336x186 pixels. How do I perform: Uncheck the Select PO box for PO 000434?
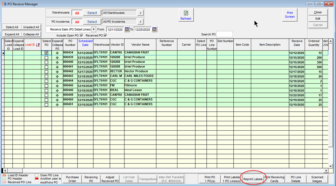point(47,53)
